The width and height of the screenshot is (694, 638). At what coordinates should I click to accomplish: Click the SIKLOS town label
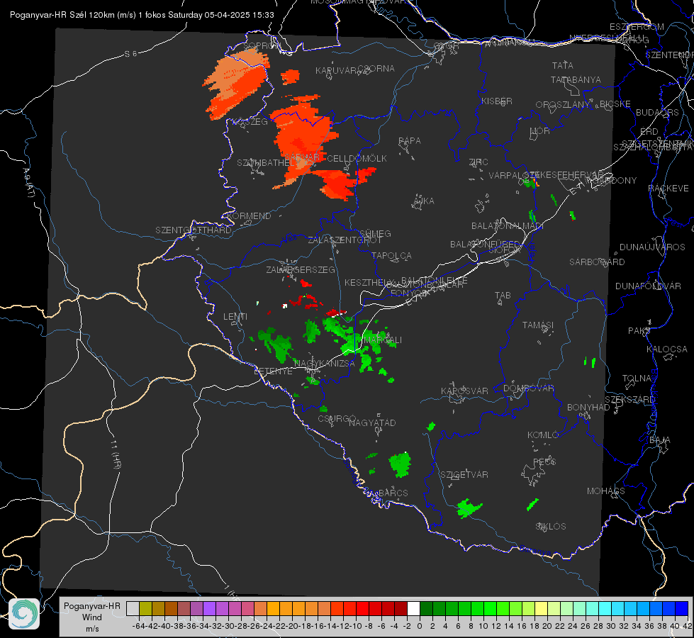pyautogui.click(x=551, y=527)
